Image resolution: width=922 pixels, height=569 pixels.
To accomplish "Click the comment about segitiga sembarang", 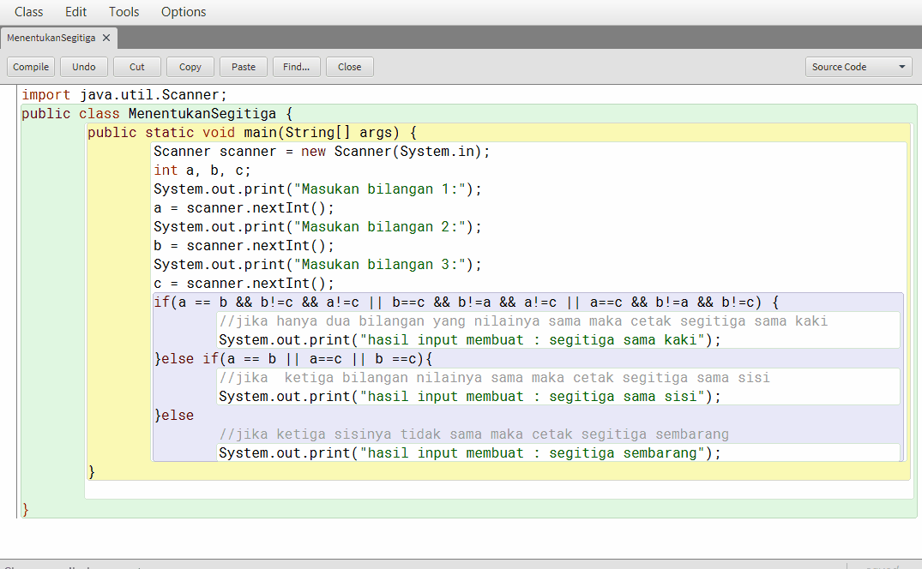I will coord(474,434).
